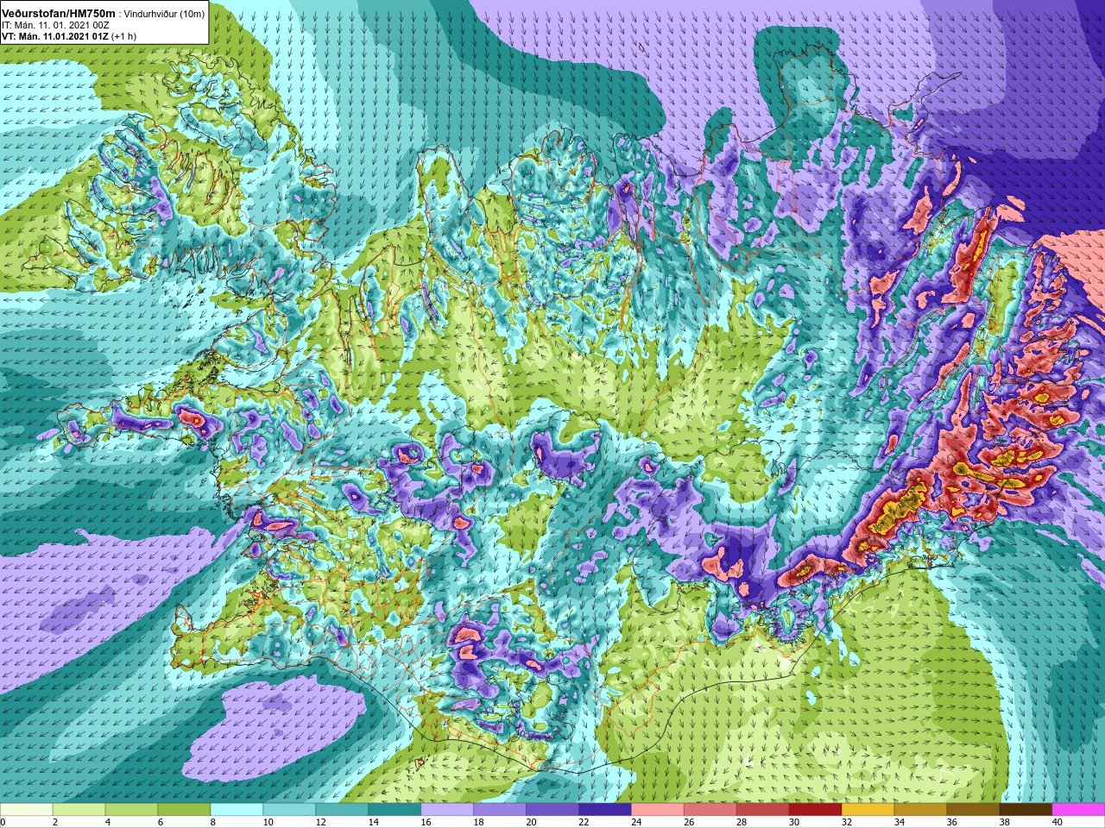Click the green 4–6 legend swatch

[x=131, y=807]
